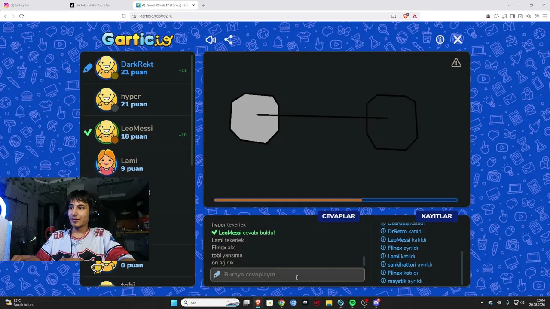Select player Lami's avatar
Screen dimensions: 550x309
pos(106,163)
